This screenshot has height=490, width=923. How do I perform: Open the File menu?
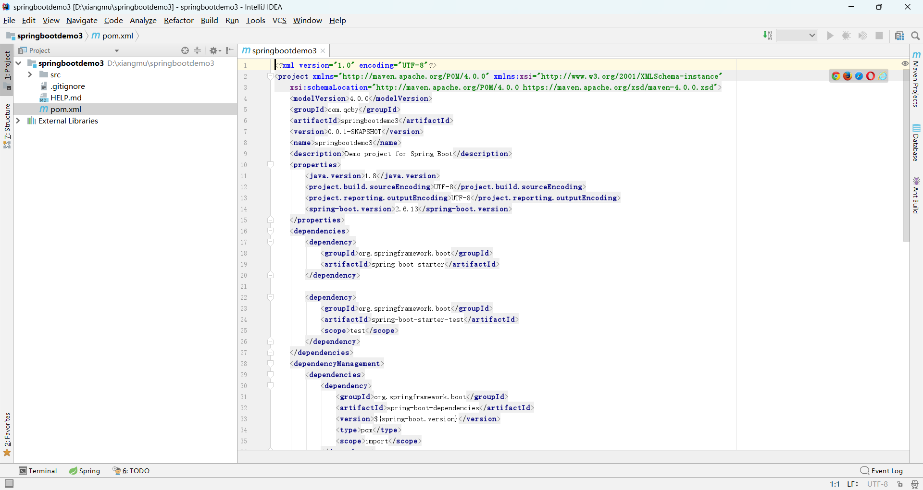coord(9,20)
